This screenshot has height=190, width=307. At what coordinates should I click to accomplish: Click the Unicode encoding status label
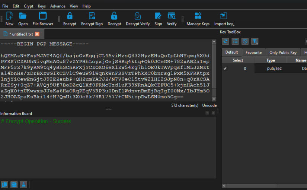click(x=209, y=105)
